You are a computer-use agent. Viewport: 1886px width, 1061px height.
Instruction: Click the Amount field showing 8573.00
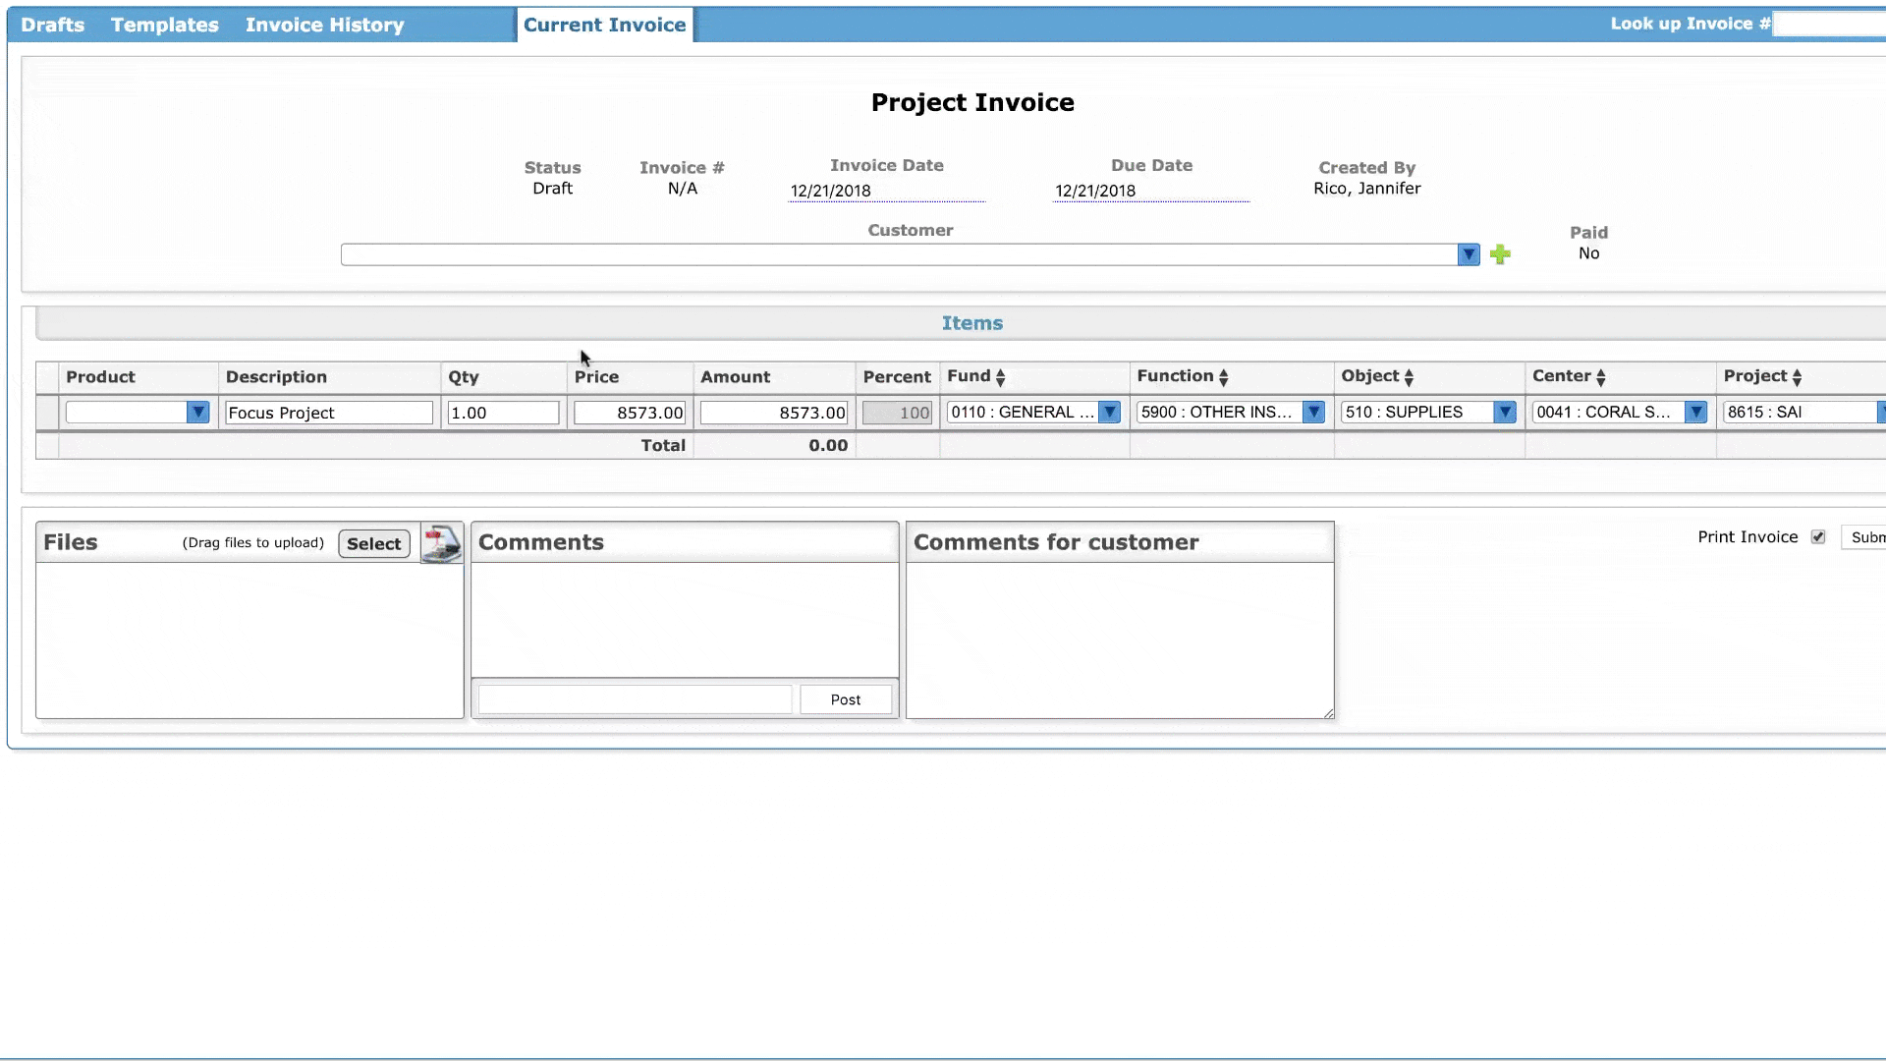[x=774, y=413]
